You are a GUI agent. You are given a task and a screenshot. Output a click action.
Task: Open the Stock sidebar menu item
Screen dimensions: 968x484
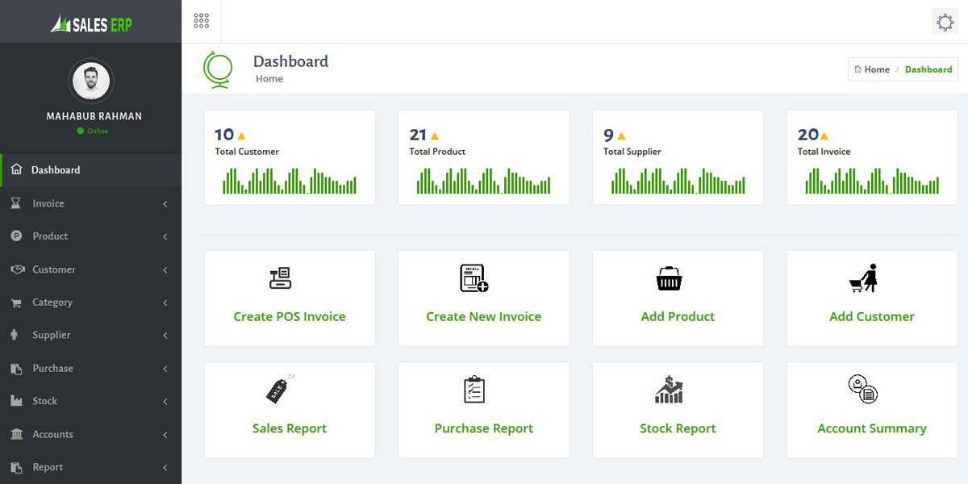click(x=45, y=401)
